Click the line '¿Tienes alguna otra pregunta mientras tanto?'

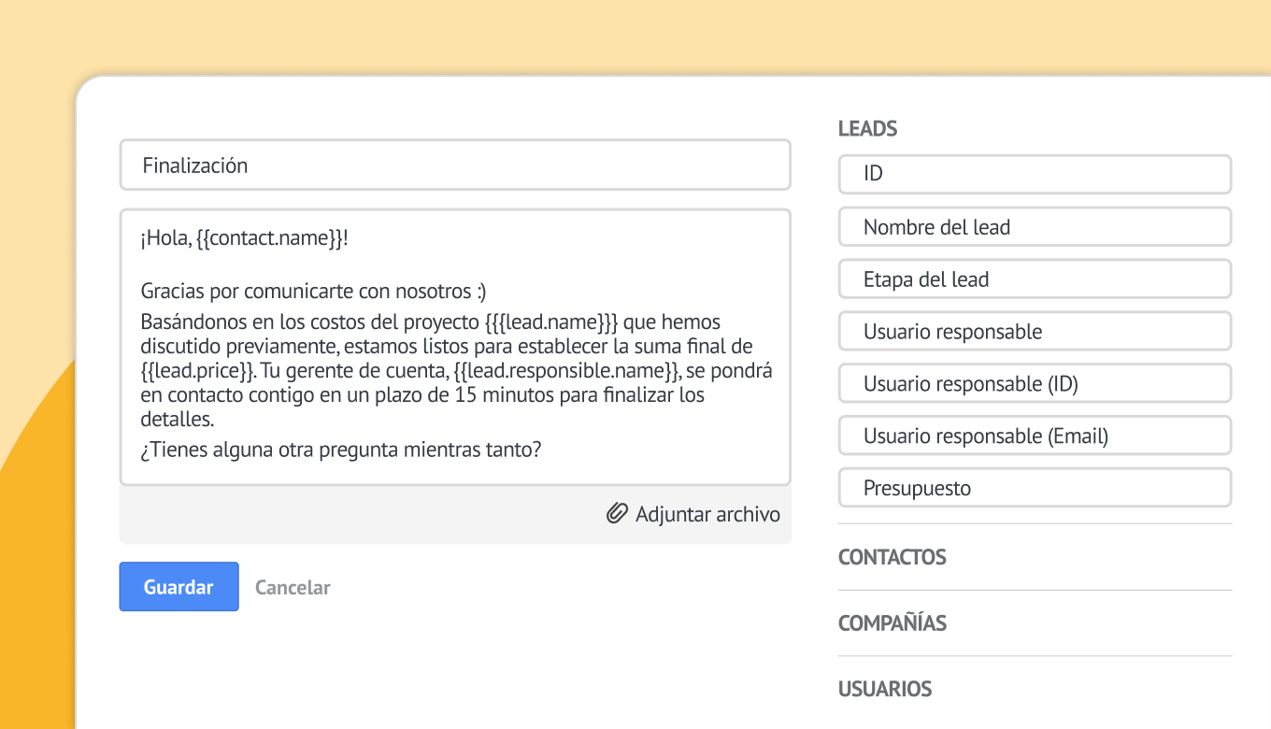pyautogui.click(x=341, y=450)
